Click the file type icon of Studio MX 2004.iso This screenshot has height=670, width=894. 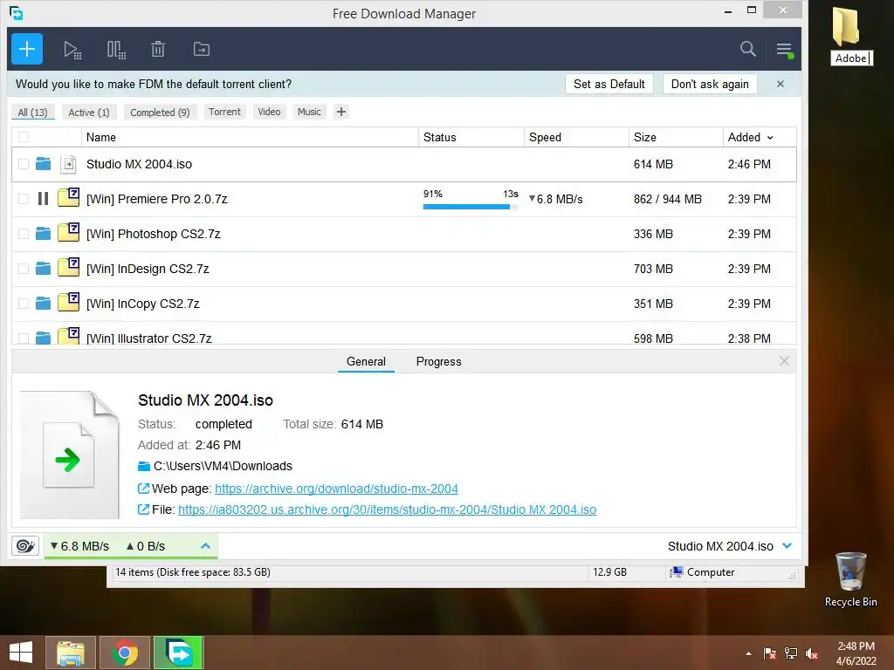pos(68,164)
